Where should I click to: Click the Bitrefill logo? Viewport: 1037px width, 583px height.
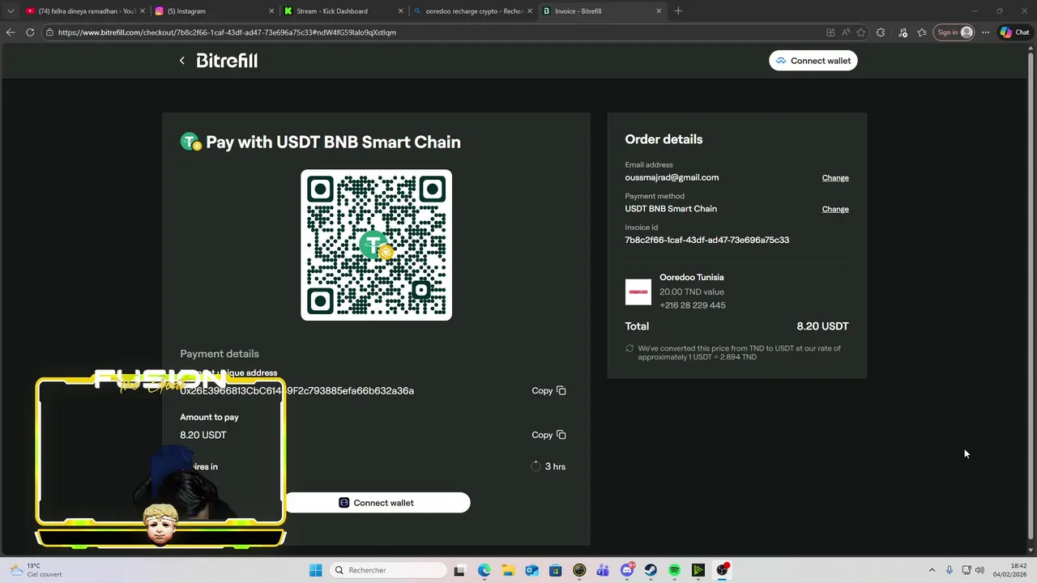tap(227, 61)
